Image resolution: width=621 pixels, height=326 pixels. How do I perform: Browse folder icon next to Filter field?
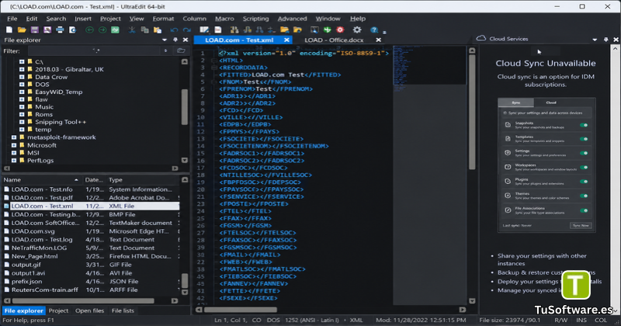[181, 50]
